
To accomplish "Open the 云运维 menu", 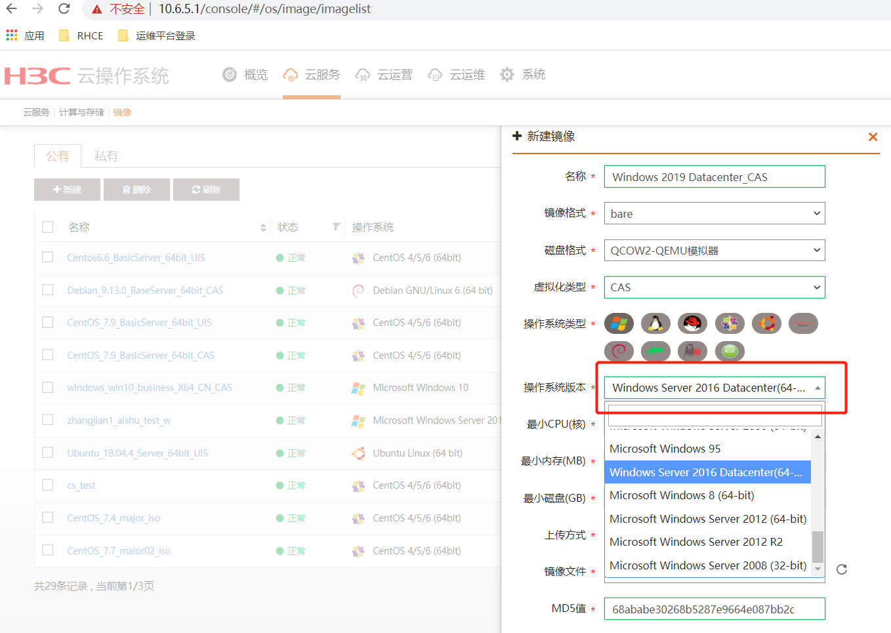I will click(x=456, y=75).
